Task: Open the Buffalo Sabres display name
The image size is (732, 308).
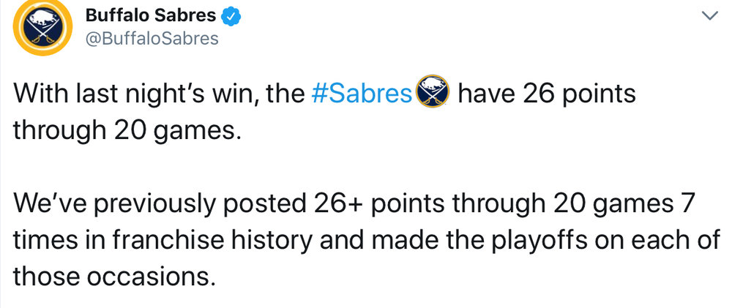Action: click(x=151, y=15)
